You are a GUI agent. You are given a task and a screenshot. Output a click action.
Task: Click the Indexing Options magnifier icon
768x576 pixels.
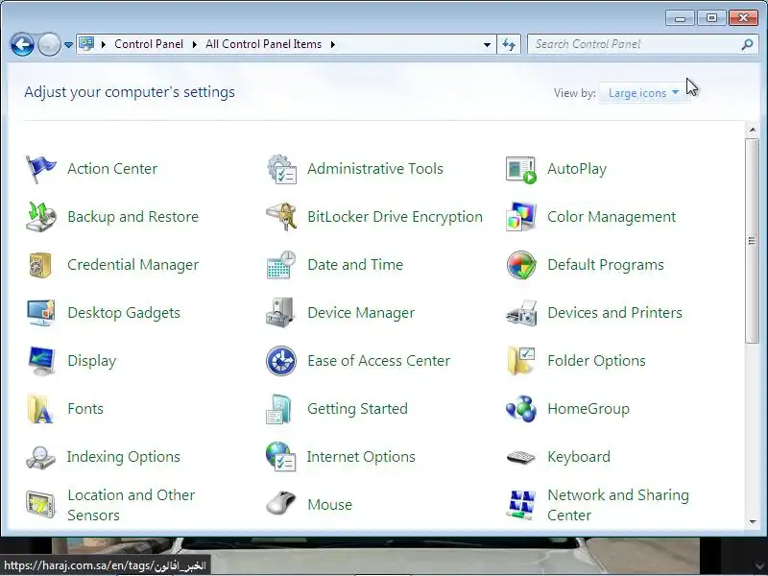[x=40, y=458]
